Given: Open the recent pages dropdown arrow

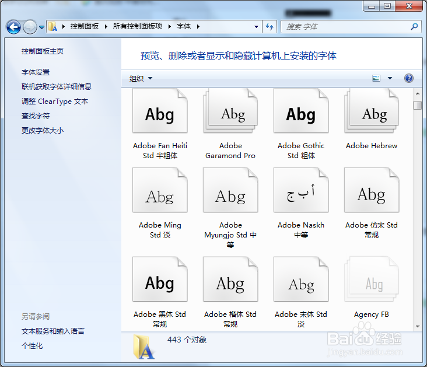Looking at the screenshot, I should coord(41,27).
